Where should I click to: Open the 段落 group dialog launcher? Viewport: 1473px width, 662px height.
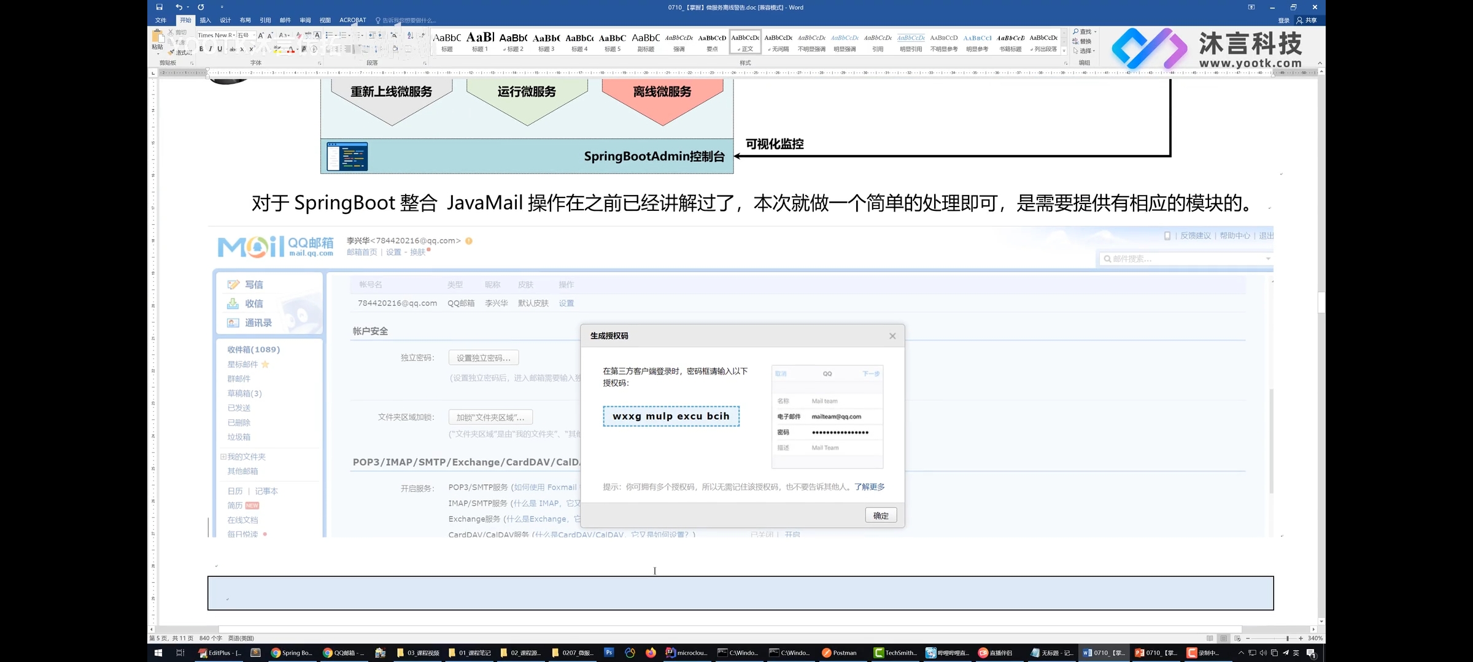click(425, 63)
